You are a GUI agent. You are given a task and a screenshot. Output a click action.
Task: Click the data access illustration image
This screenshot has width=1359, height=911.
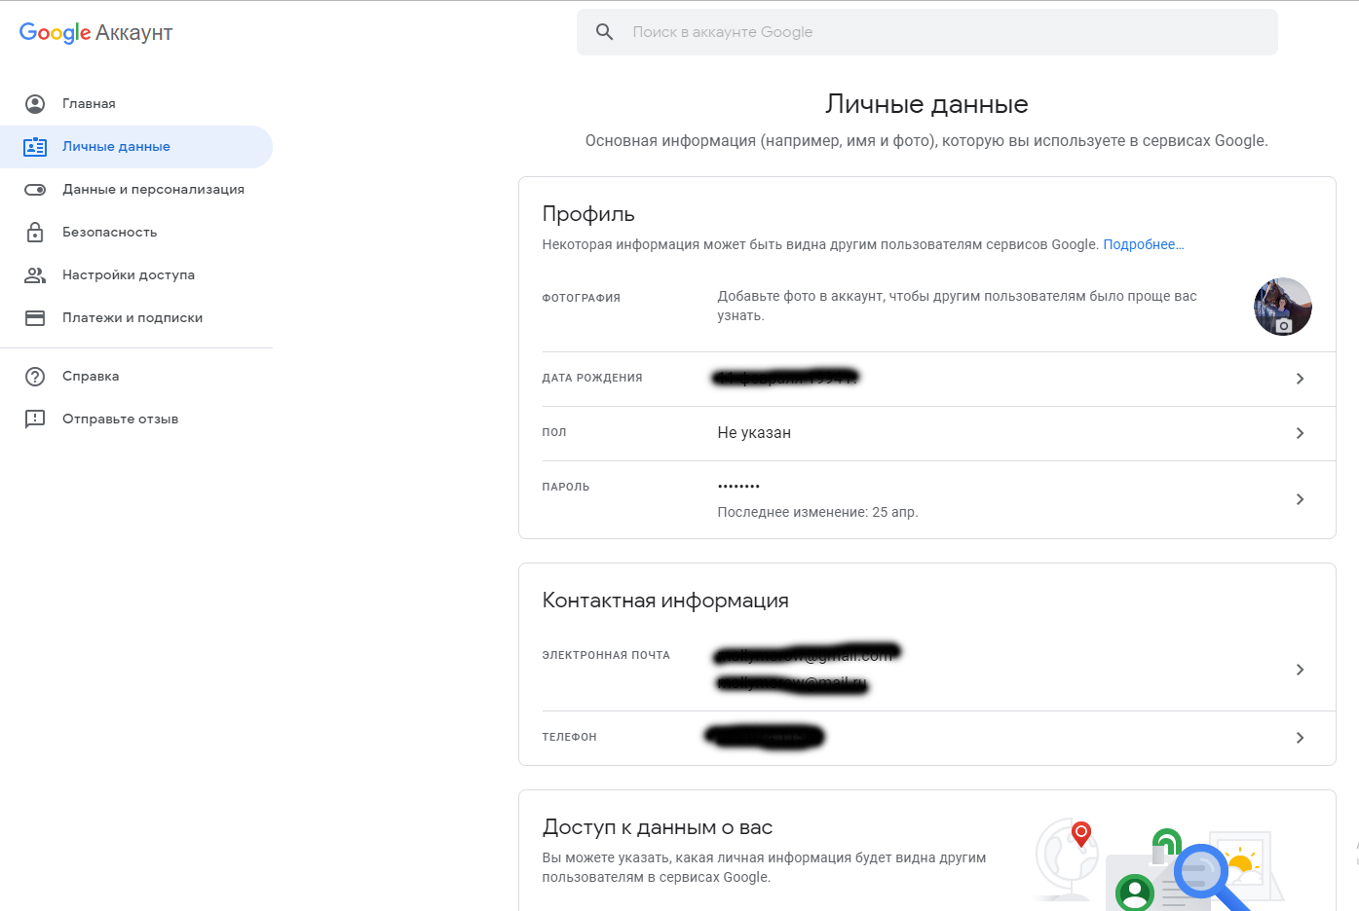pos(1159,864)
